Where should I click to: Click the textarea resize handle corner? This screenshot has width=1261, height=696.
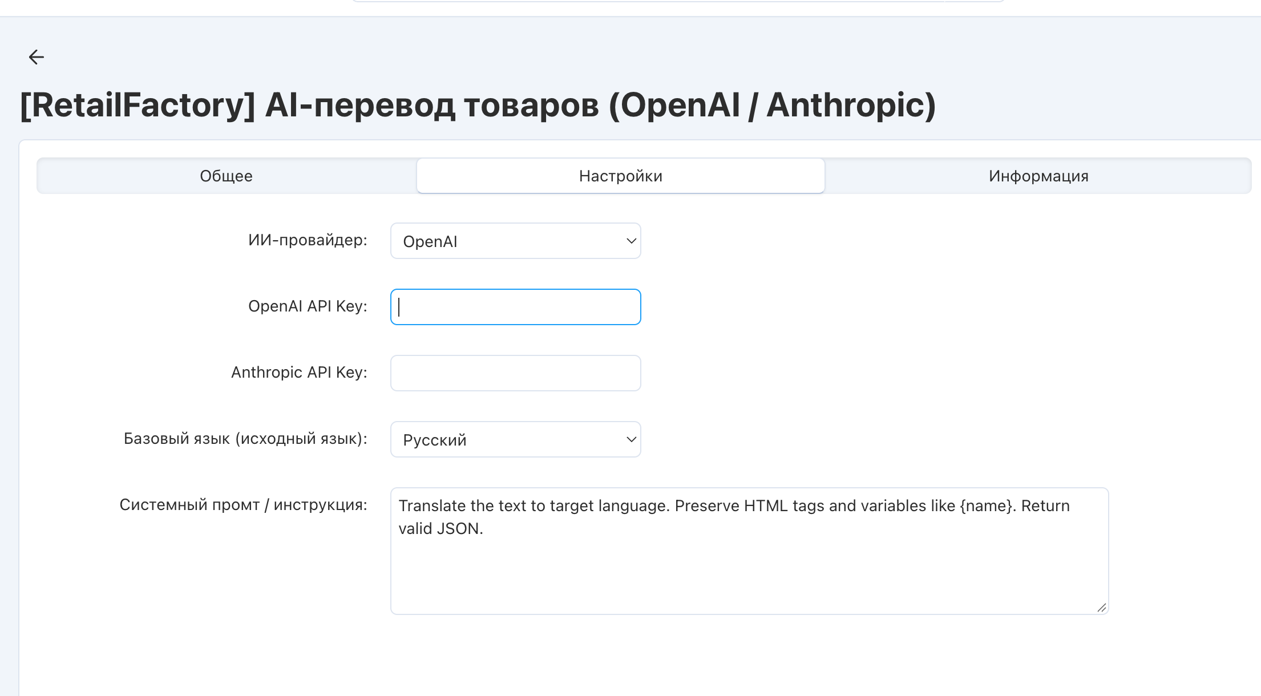pos(1102,608)
